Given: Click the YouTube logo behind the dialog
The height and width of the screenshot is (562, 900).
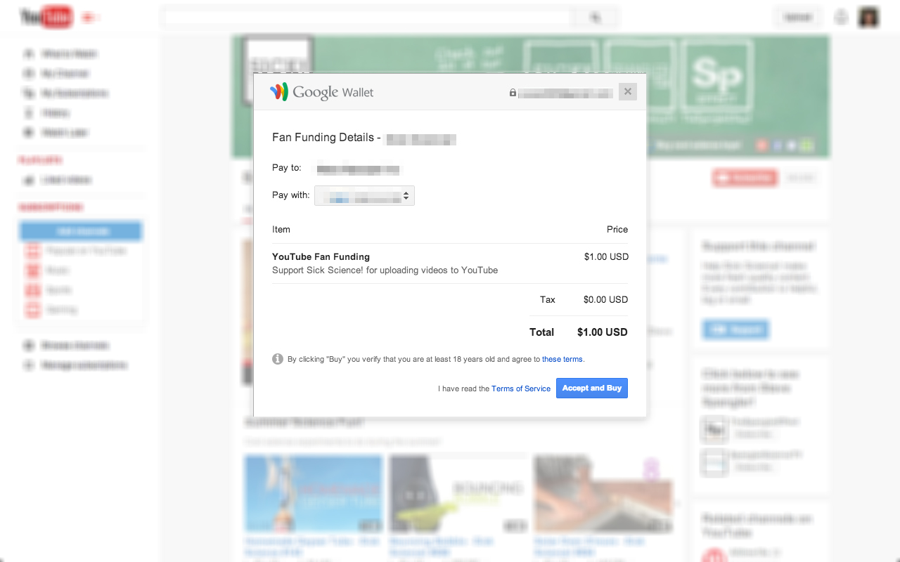Looking at the screenshot, I should (46, 17).
